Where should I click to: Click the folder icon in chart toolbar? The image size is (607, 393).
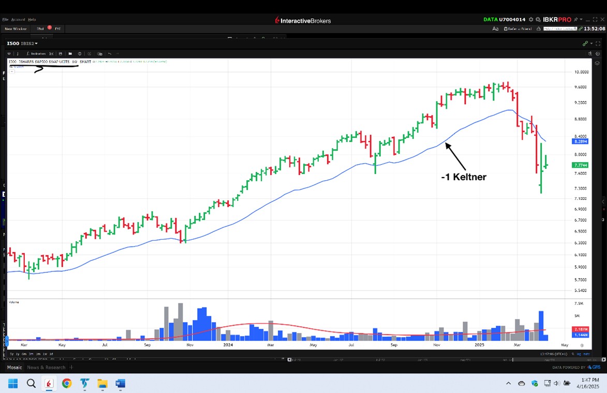point(70,54)
